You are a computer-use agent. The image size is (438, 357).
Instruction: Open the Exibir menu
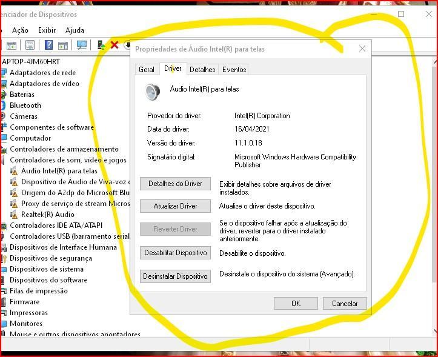(47, 30)
